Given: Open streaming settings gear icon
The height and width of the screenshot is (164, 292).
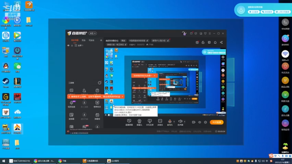Looking at the screenshot, I should tap(205, 122).
